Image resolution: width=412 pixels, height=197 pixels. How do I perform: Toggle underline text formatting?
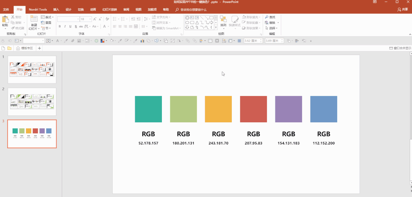pos(70,26)
